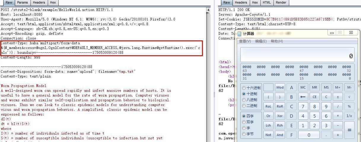
Task: Click the digit 5 key
Action: pos(314,116)
